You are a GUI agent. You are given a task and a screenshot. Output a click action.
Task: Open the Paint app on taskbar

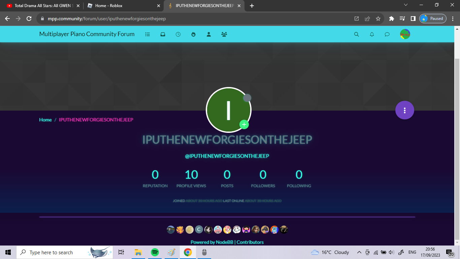tap(171, 252)
